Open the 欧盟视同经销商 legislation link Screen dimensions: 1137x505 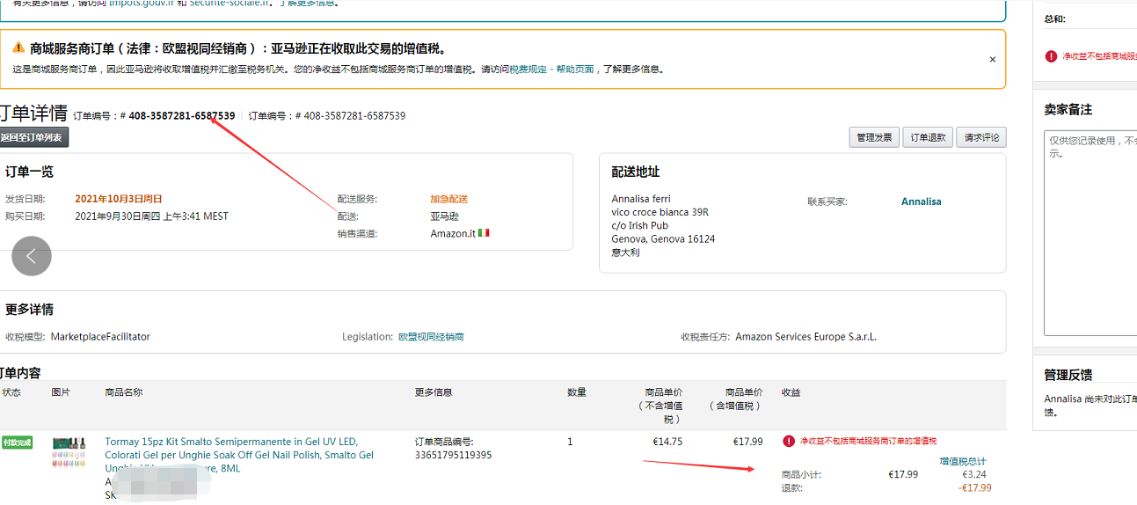431,337
